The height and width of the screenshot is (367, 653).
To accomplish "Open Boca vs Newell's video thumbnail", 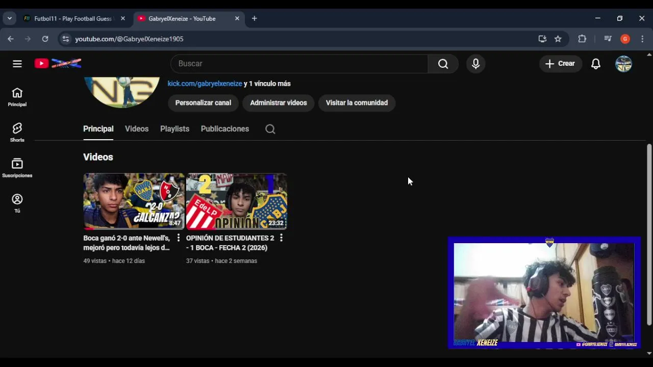I will [x=134, y=201].
